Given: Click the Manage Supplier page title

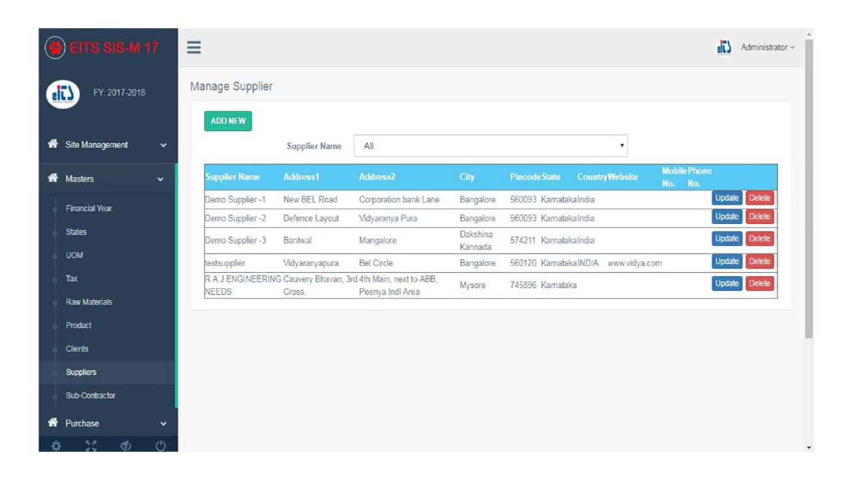Looking at the screenshot, I should [x=231, y=86].
